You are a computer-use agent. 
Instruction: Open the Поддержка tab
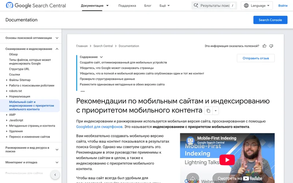(127, 5)
